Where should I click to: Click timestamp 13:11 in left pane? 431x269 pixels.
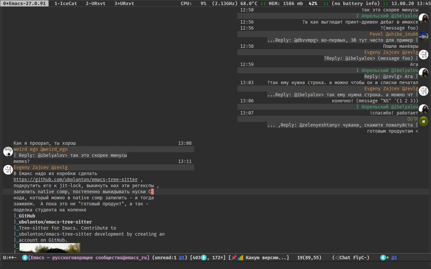185,161
